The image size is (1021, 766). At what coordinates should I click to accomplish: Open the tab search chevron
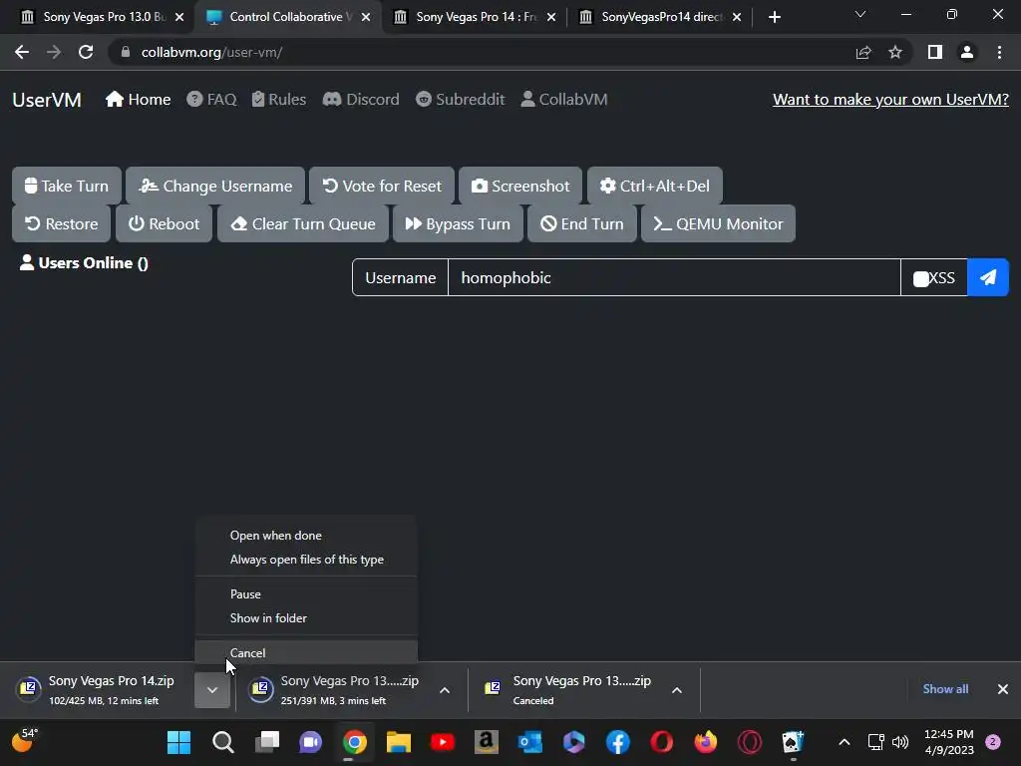pyautogui.click(x=860, y=14)
